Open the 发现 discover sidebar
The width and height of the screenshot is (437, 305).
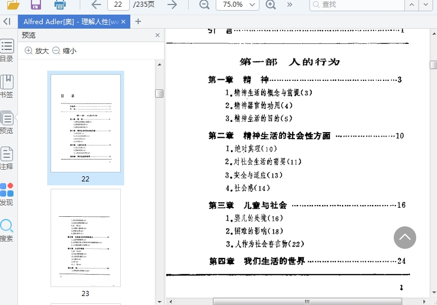pos(7,194)
